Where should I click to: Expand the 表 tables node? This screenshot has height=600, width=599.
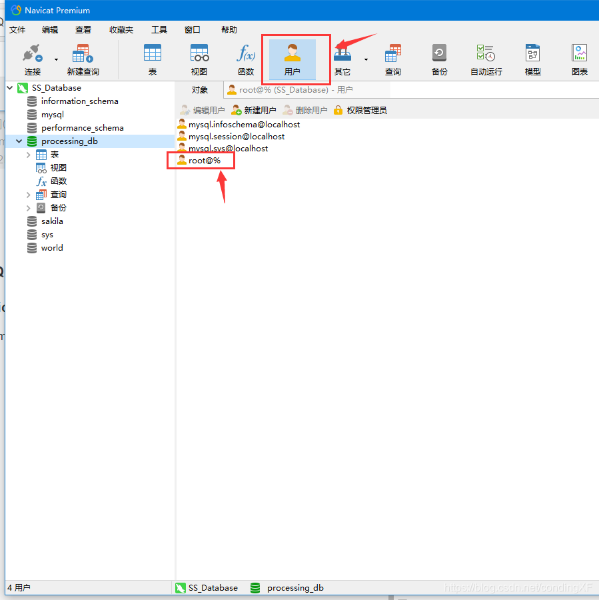[28, 155]
